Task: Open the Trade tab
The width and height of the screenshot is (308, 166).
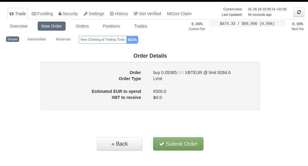Action: tap(18, 14)
